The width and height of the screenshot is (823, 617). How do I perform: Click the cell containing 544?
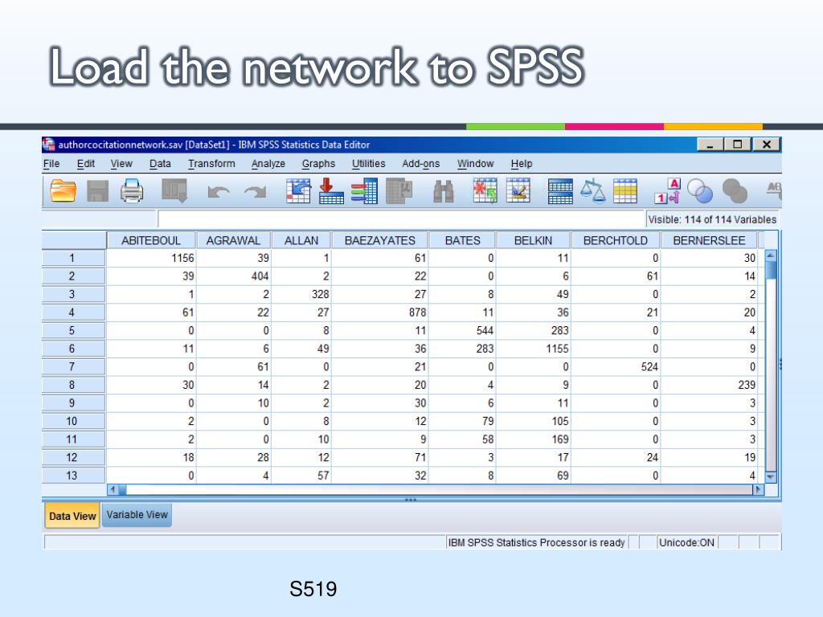(462, 330)
